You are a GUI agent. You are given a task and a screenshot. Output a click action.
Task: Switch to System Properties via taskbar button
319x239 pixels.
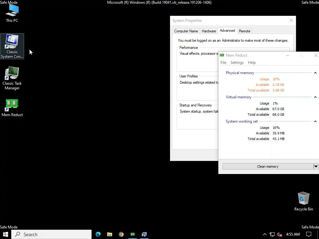(x=144, y=234)
